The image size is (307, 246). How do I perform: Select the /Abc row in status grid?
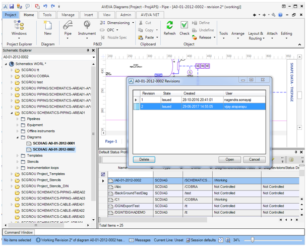[x=204, y=187]
